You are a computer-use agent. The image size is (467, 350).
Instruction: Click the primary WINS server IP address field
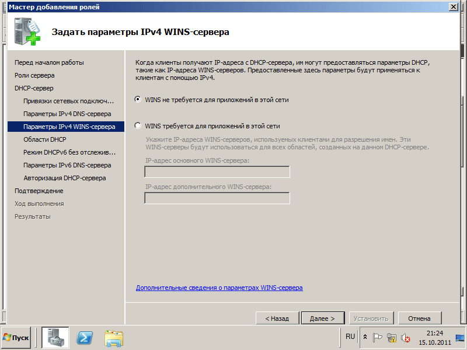(217, 171)
